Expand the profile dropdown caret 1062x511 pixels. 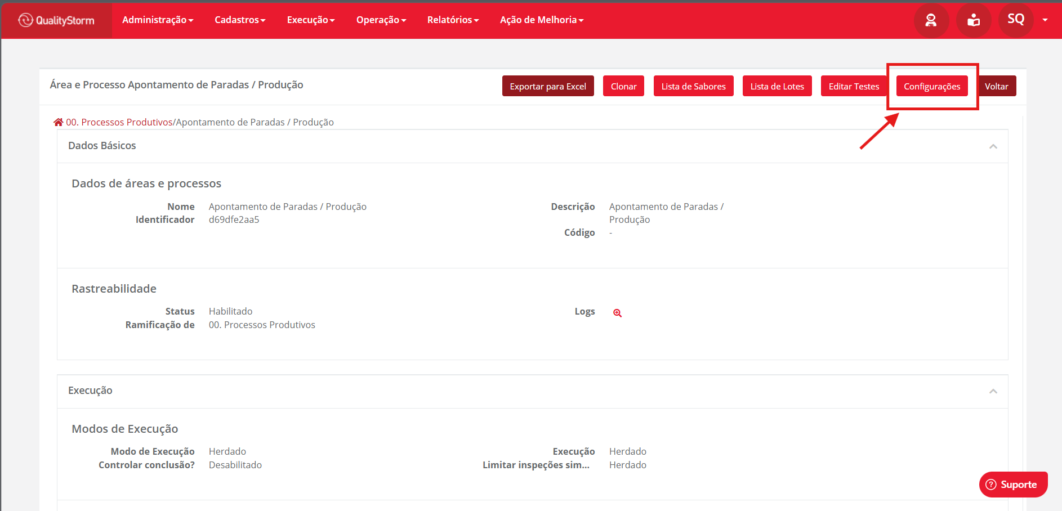pyautogui.click(x=1045, y=20)
